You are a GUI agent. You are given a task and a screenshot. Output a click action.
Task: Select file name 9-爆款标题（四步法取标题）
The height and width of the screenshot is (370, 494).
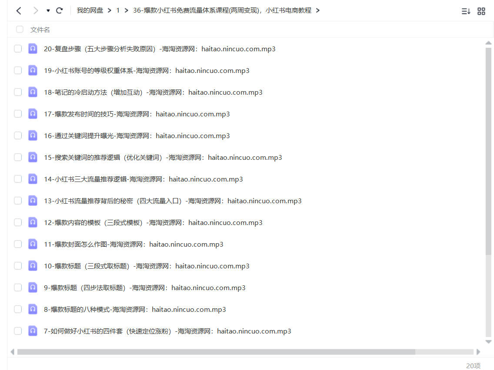(x=145, y=287)
